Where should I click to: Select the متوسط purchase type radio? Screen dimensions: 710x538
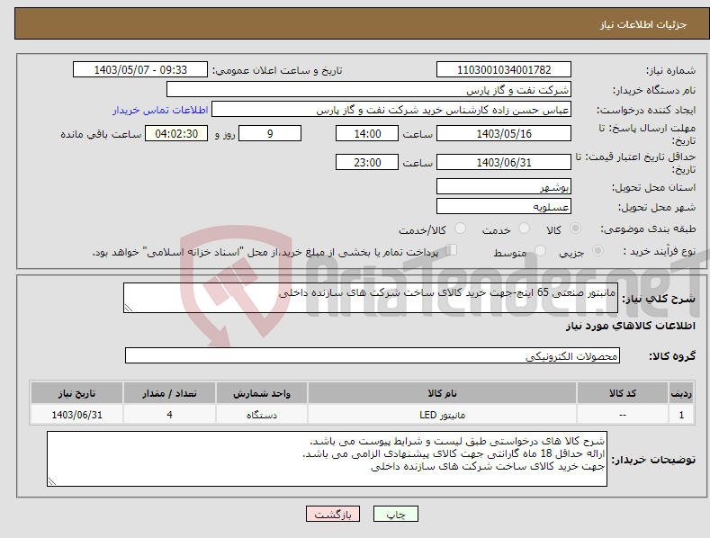point(540,250)
